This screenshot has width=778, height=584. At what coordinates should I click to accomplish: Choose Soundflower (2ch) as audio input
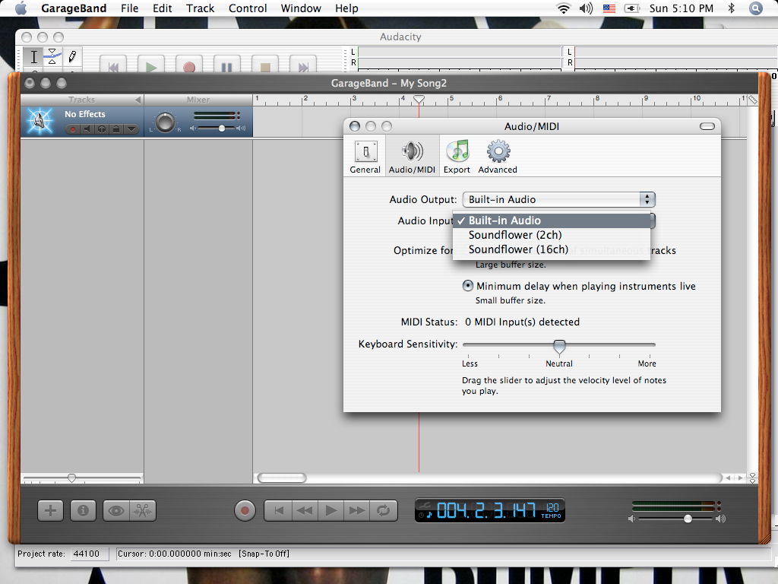click(x=552, y=235)
